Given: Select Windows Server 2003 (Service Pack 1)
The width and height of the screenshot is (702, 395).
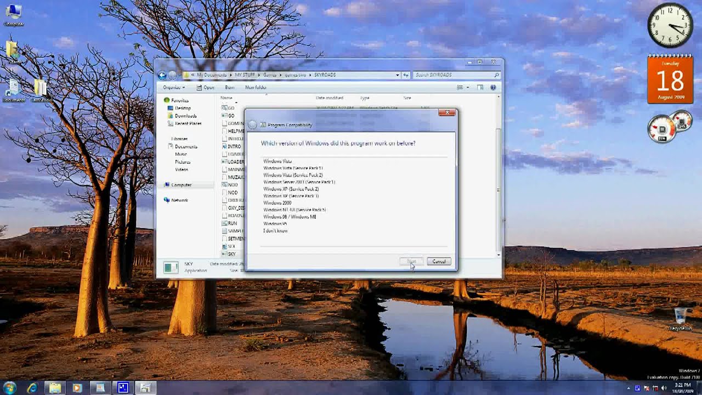Looking at the screenshot, I should pyautogui.click(x=299, y=182).
